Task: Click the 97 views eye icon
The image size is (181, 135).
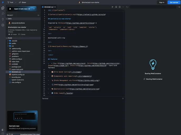Action: pos(9,34)
